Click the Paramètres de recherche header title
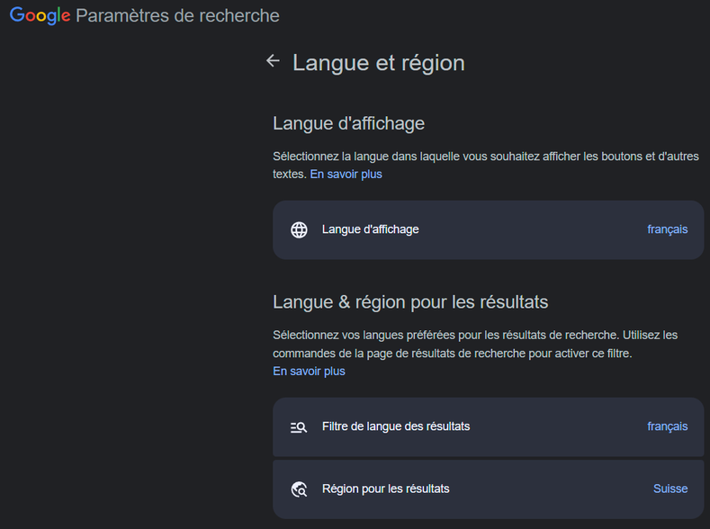This screenshot has height=529, width=710. click(177, 16)
